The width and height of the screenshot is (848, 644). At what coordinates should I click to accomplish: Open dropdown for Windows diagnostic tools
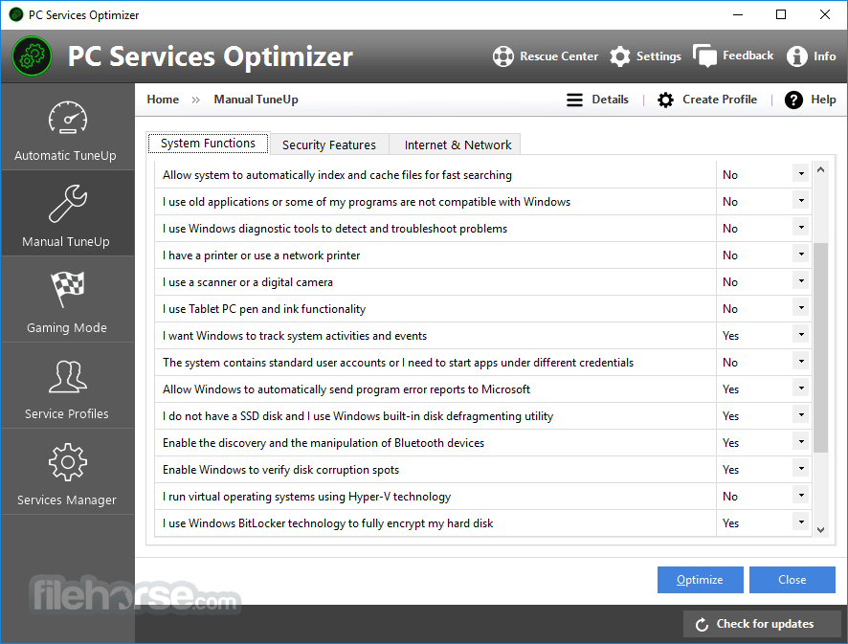coord(801,227)
